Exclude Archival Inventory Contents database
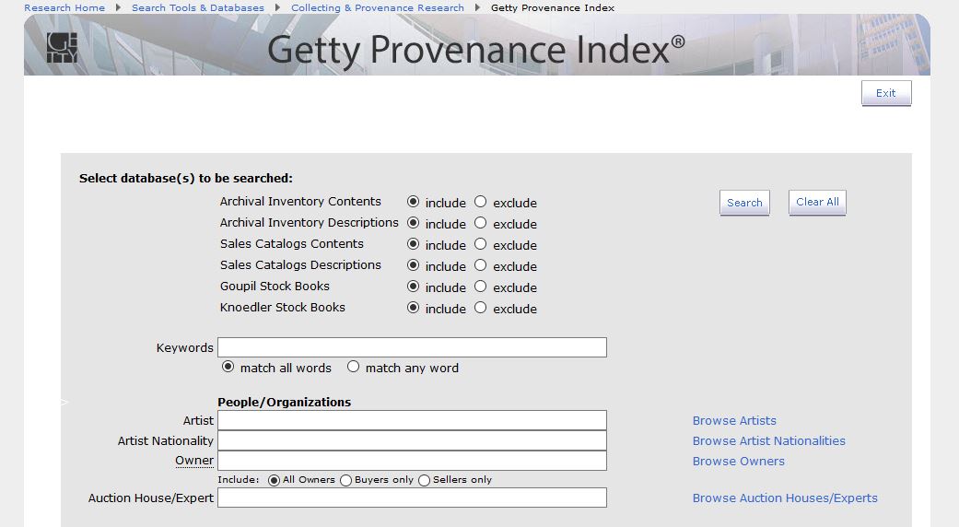This screenshot has height=527, width=959. point(481,202)
